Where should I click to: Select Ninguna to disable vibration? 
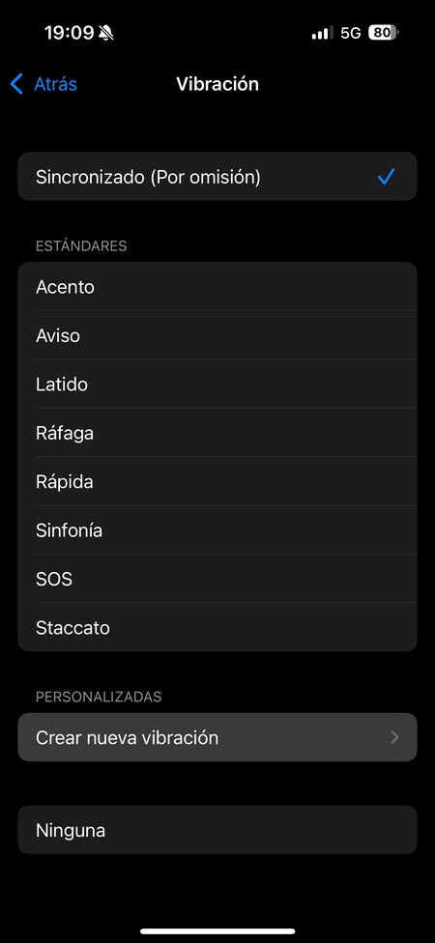[x=217, y=830]
